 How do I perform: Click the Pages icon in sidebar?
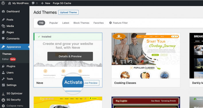click(3, 32)
